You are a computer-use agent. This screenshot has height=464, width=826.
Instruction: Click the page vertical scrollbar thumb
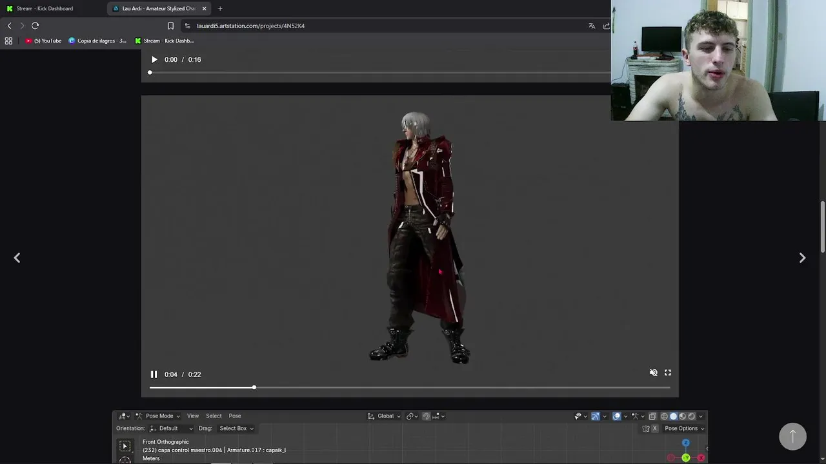pyautogui.click(x=823, y=227)
